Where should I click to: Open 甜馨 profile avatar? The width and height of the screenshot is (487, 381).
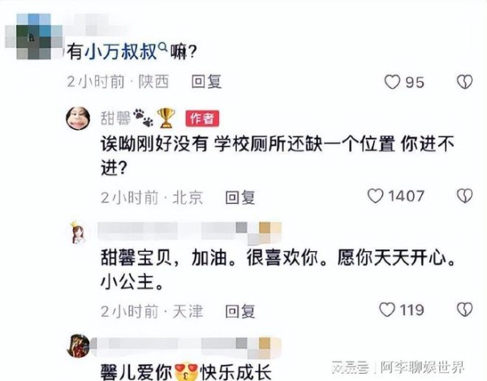[78, 118]
